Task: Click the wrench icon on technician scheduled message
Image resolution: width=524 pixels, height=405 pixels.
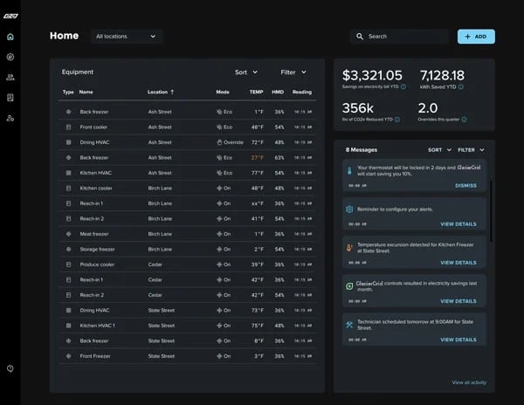Action: pos(349,324)
